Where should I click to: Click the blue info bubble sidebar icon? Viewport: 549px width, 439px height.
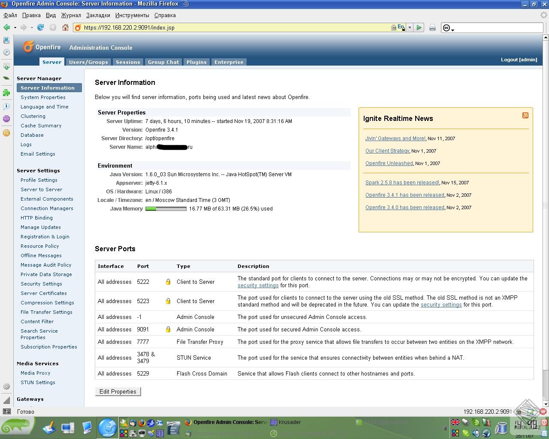[6, 106]
